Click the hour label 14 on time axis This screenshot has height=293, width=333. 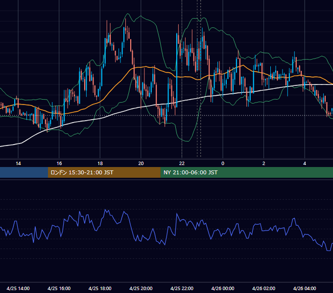(18, 164)
